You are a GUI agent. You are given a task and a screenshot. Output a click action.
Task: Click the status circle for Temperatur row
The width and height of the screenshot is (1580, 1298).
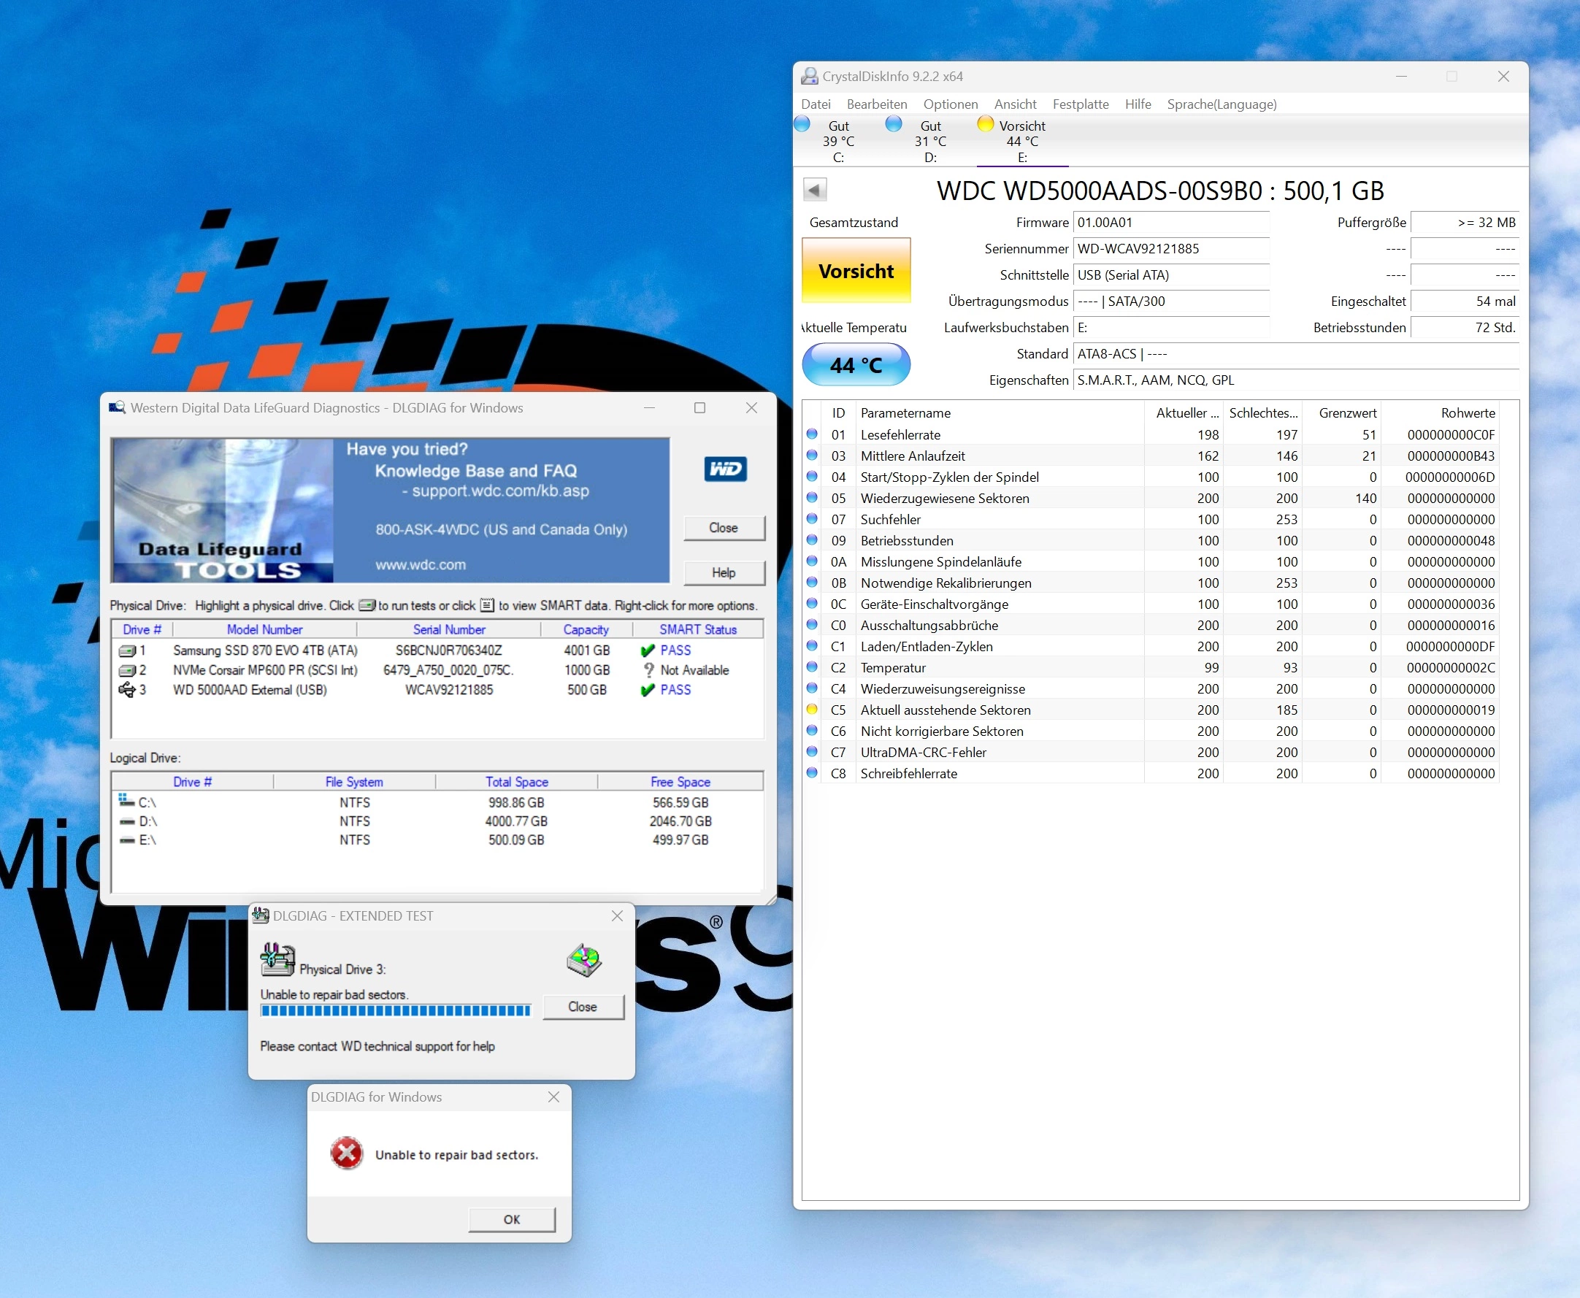[x=812, y=667]
